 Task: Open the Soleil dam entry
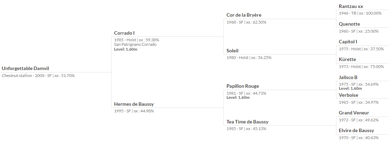[232, 51]
